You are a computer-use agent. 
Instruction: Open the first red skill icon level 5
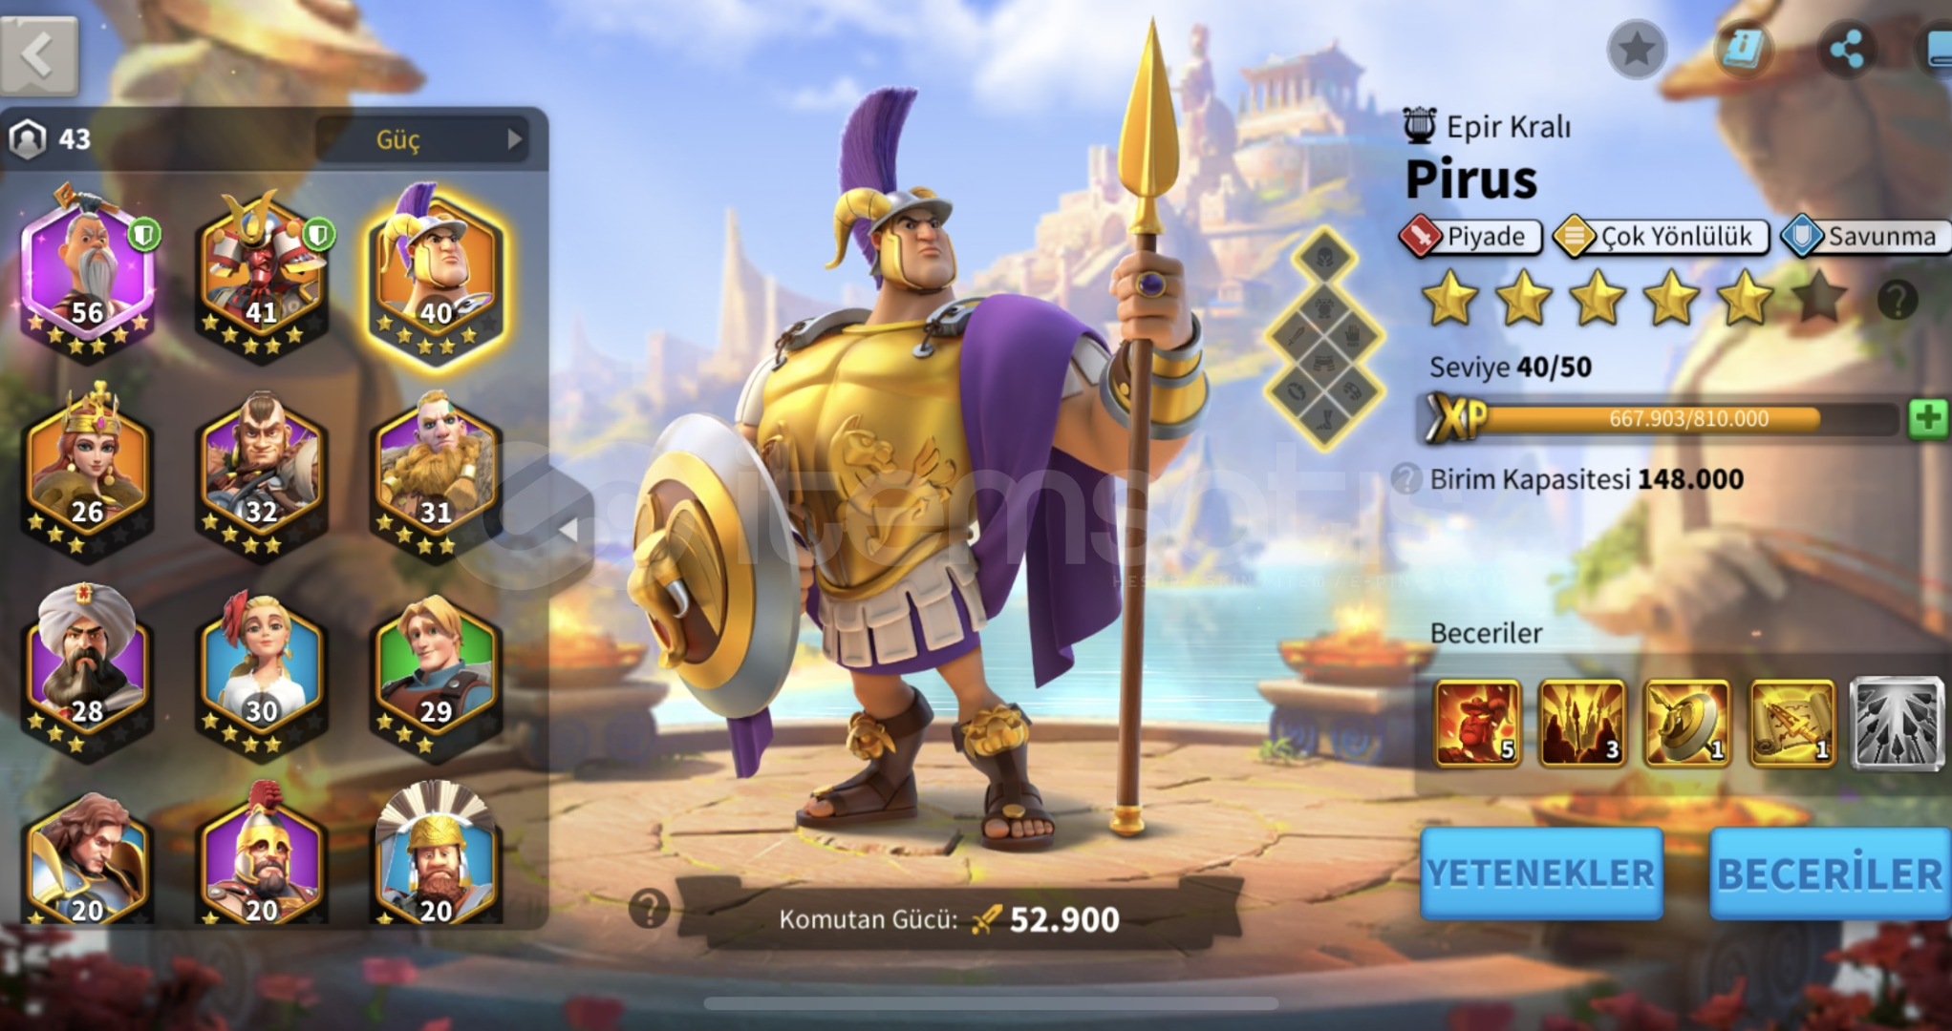(1477, 723)
